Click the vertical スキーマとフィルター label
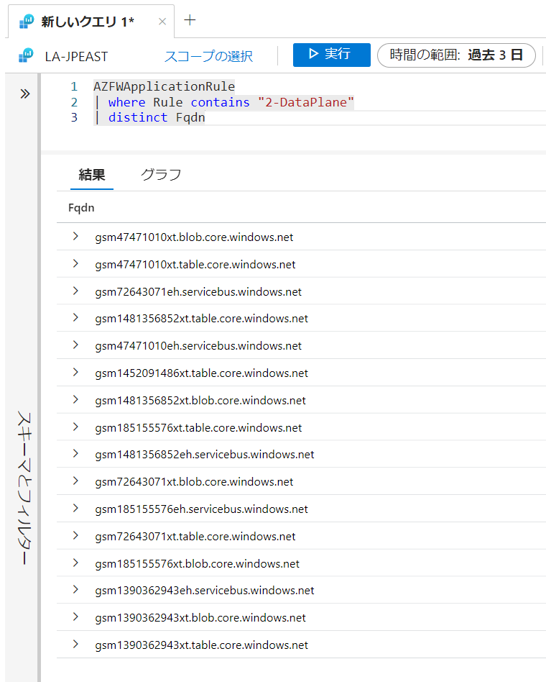The width and height of the screenshot is (546, 682). pyautogui.click(x=24, y=488)
